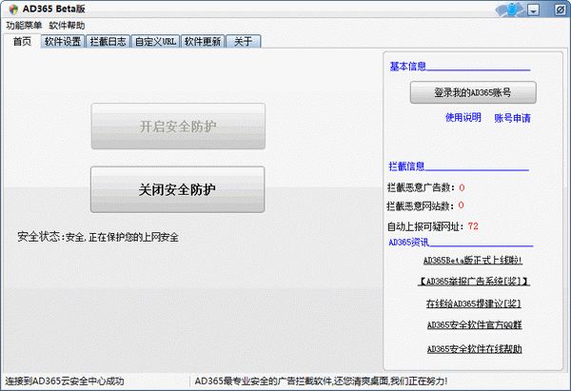Click status bar text 连接到AD365云安全中心成功

65,381
